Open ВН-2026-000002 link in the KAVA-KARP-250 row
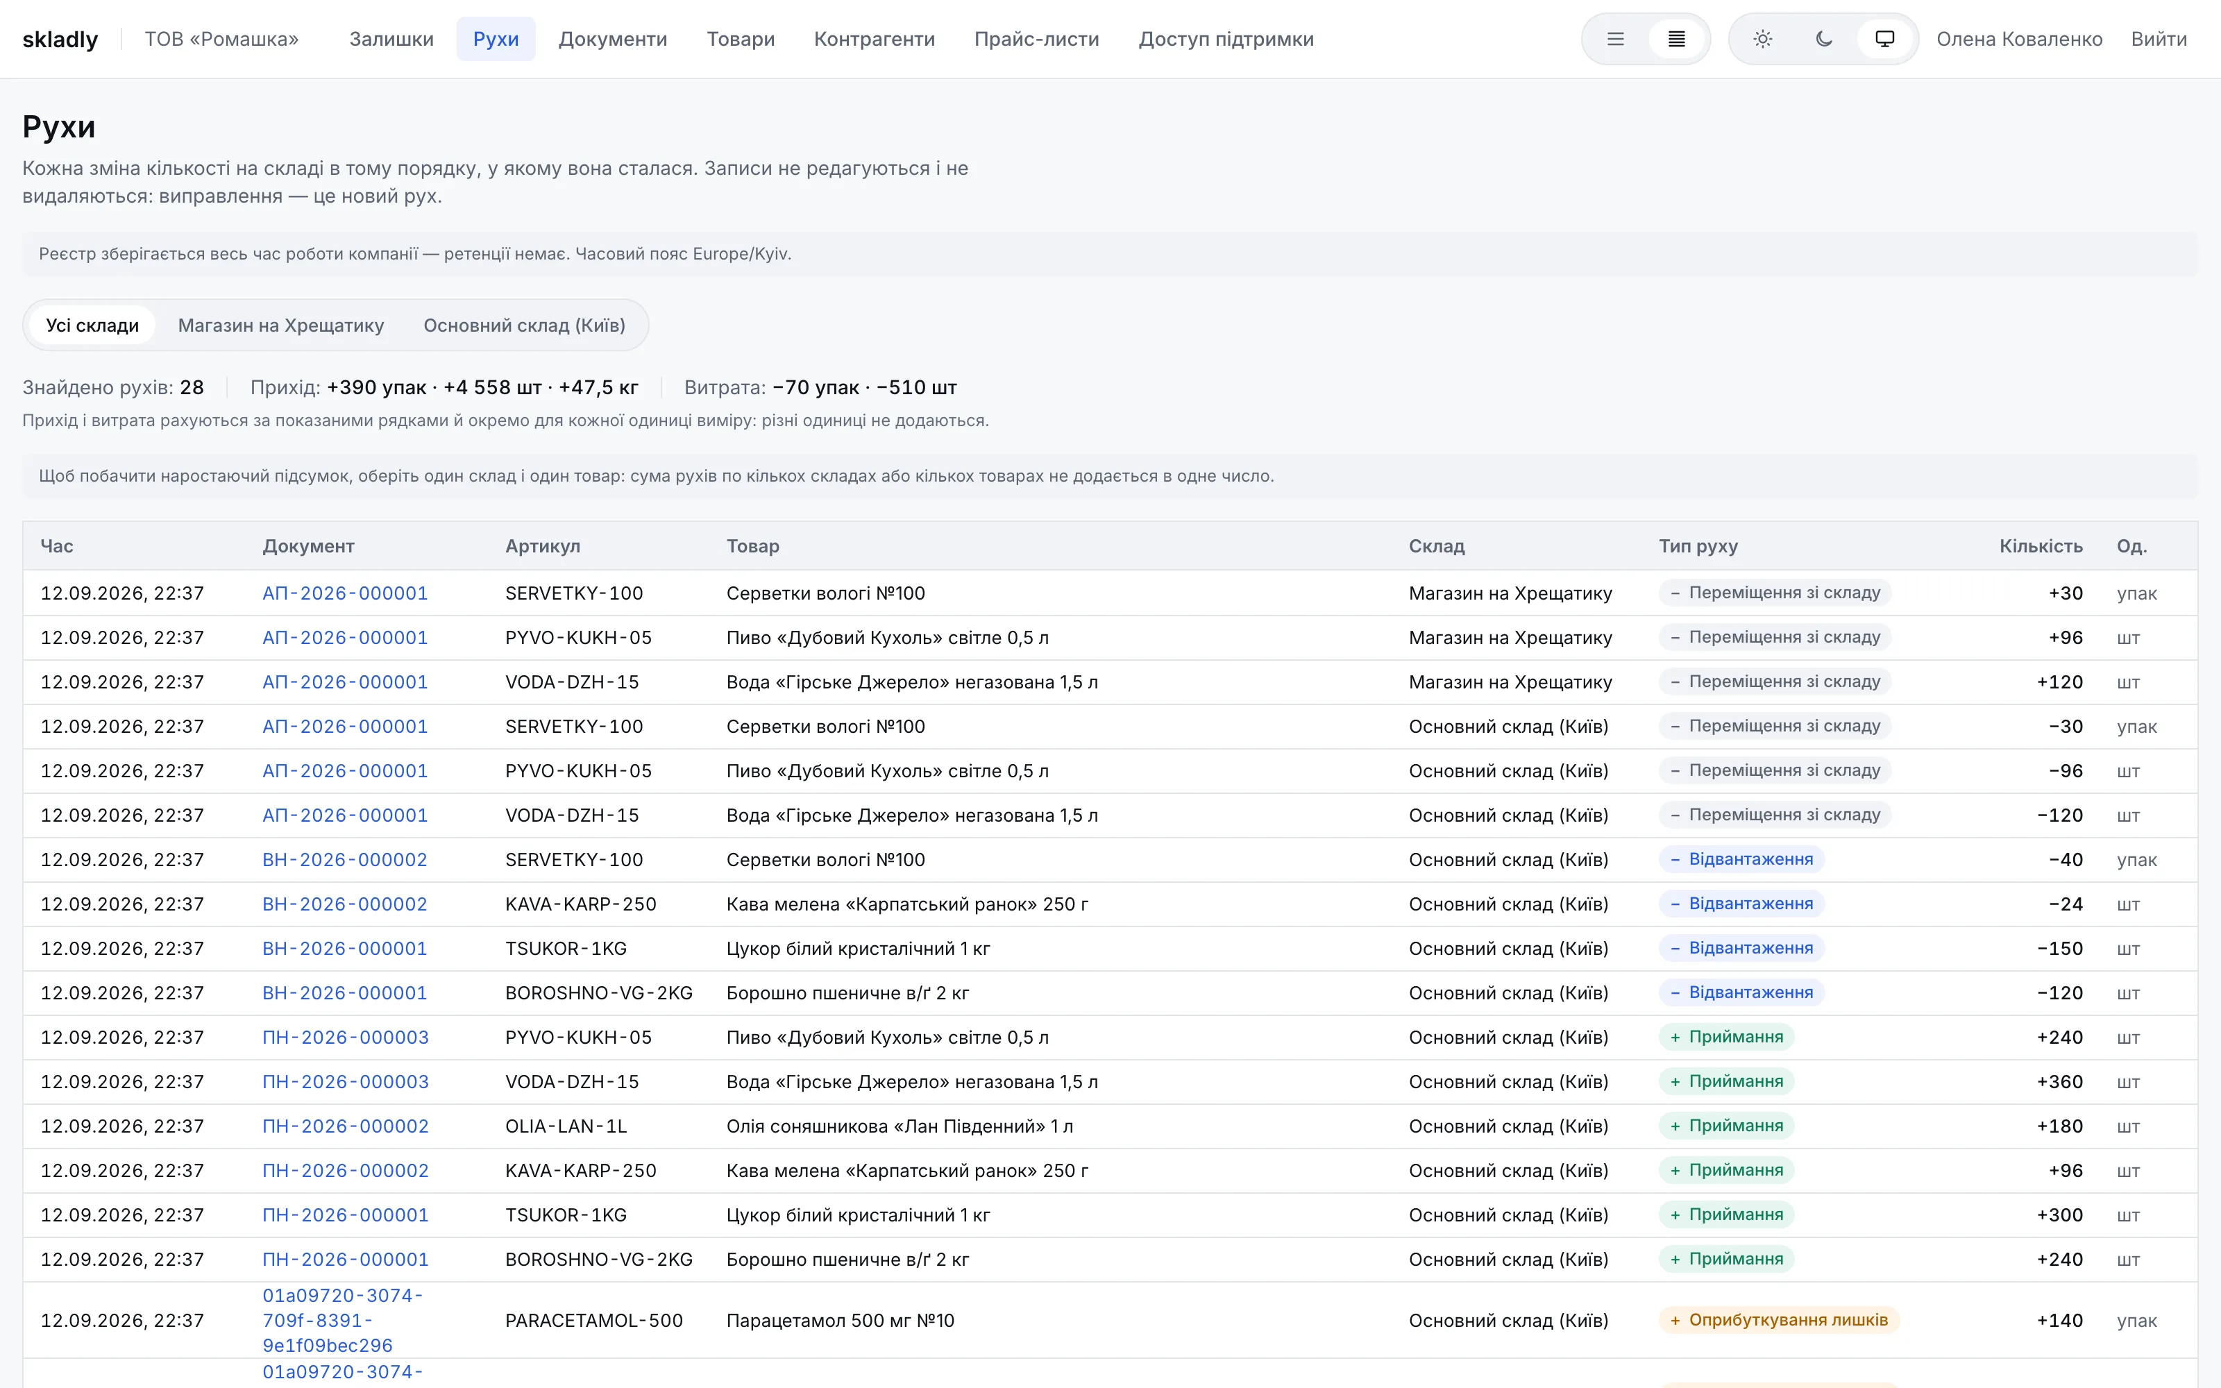Viewport: 2221px width, 1388px height. (x=345, y=904)
